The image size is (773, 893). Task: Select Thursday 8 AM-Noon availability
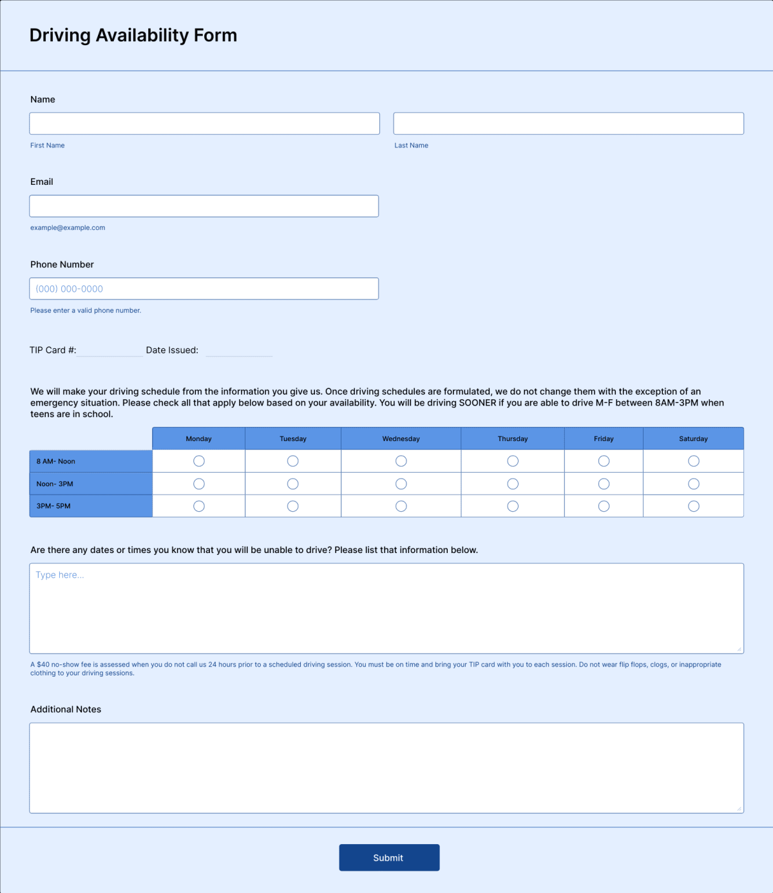pyautogui.click(x=512, y=460)
